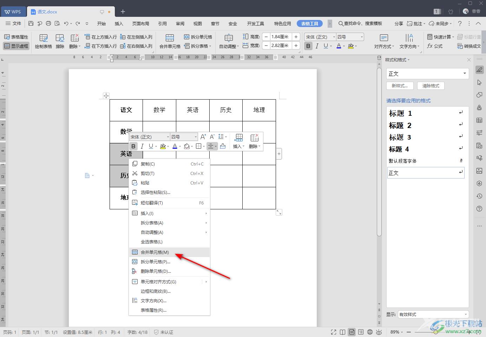Choose 合并单元格(M) from context menu
Screen dimensions: 486x337
pos(169,252)
